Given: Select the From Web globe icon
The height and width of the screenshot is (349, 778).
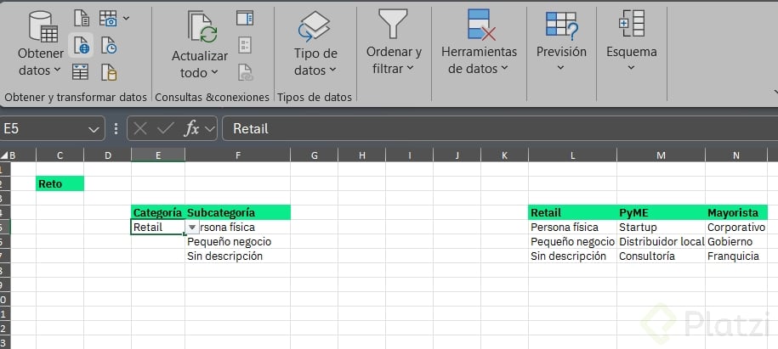Looking at the screenshot, I should coord(82,45).
